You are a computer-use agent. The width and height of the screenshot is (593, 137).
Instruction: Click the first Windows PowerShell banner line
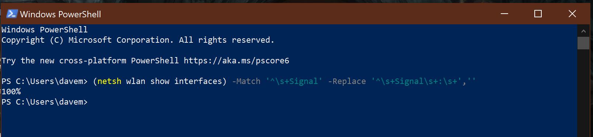tap(45, 30)
